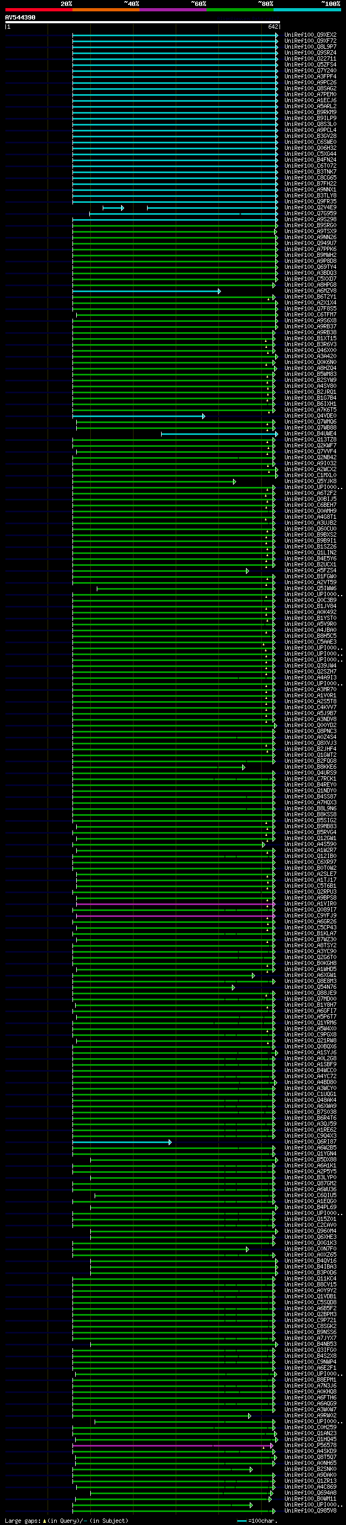Image resolution: width=346 pixels, height=1525 pixels.
Task: Select hit label UniRef100_A1SYJ6
Action: pyautogui.click(x=310, y=1053)
